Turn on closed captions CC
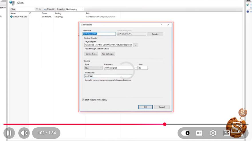Image resolution: width=252 pixels, height=141 pixels. click(199, 133)
